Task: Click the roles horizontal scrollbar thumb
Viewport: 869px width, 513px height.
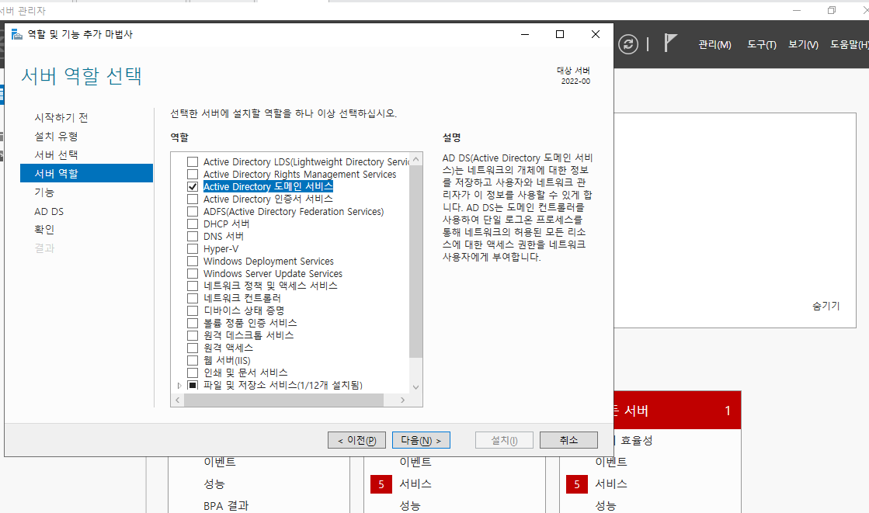Action: [x=283, y=400]
